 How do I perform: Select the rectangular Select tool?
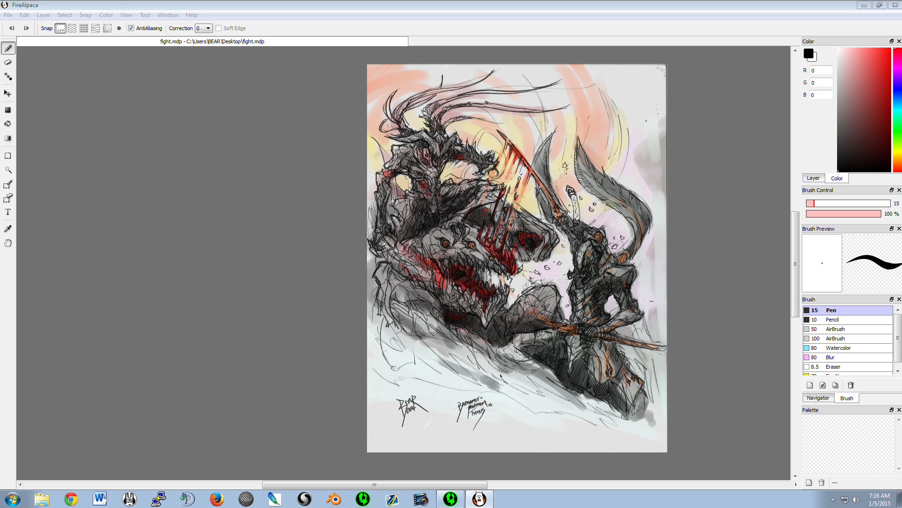(8, 155)
